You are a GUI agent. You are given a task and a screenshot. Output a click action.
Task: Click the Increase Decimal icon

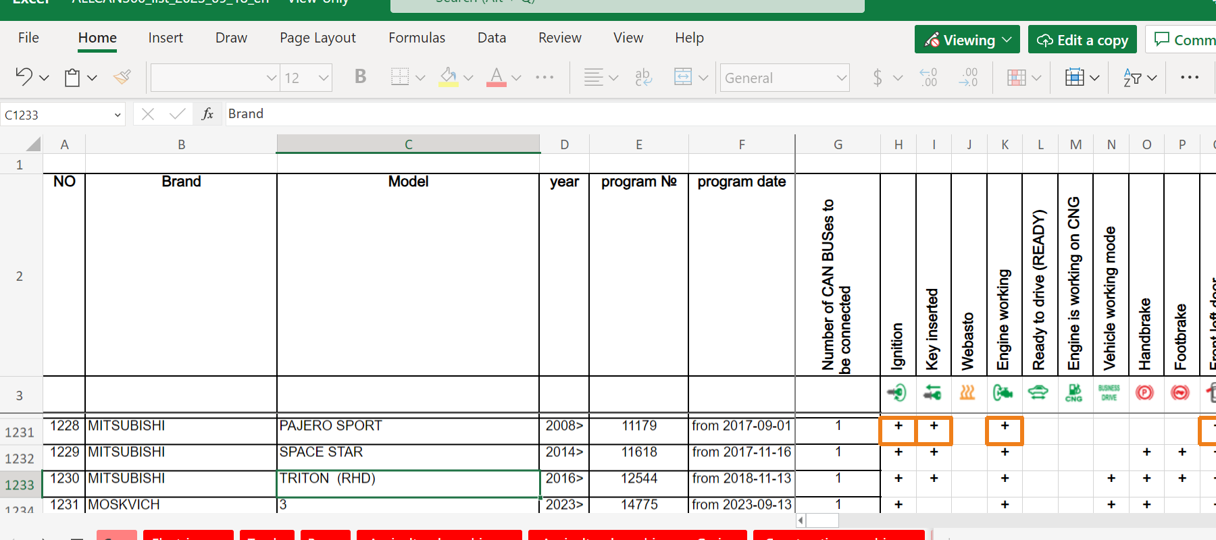click(968, 78)
